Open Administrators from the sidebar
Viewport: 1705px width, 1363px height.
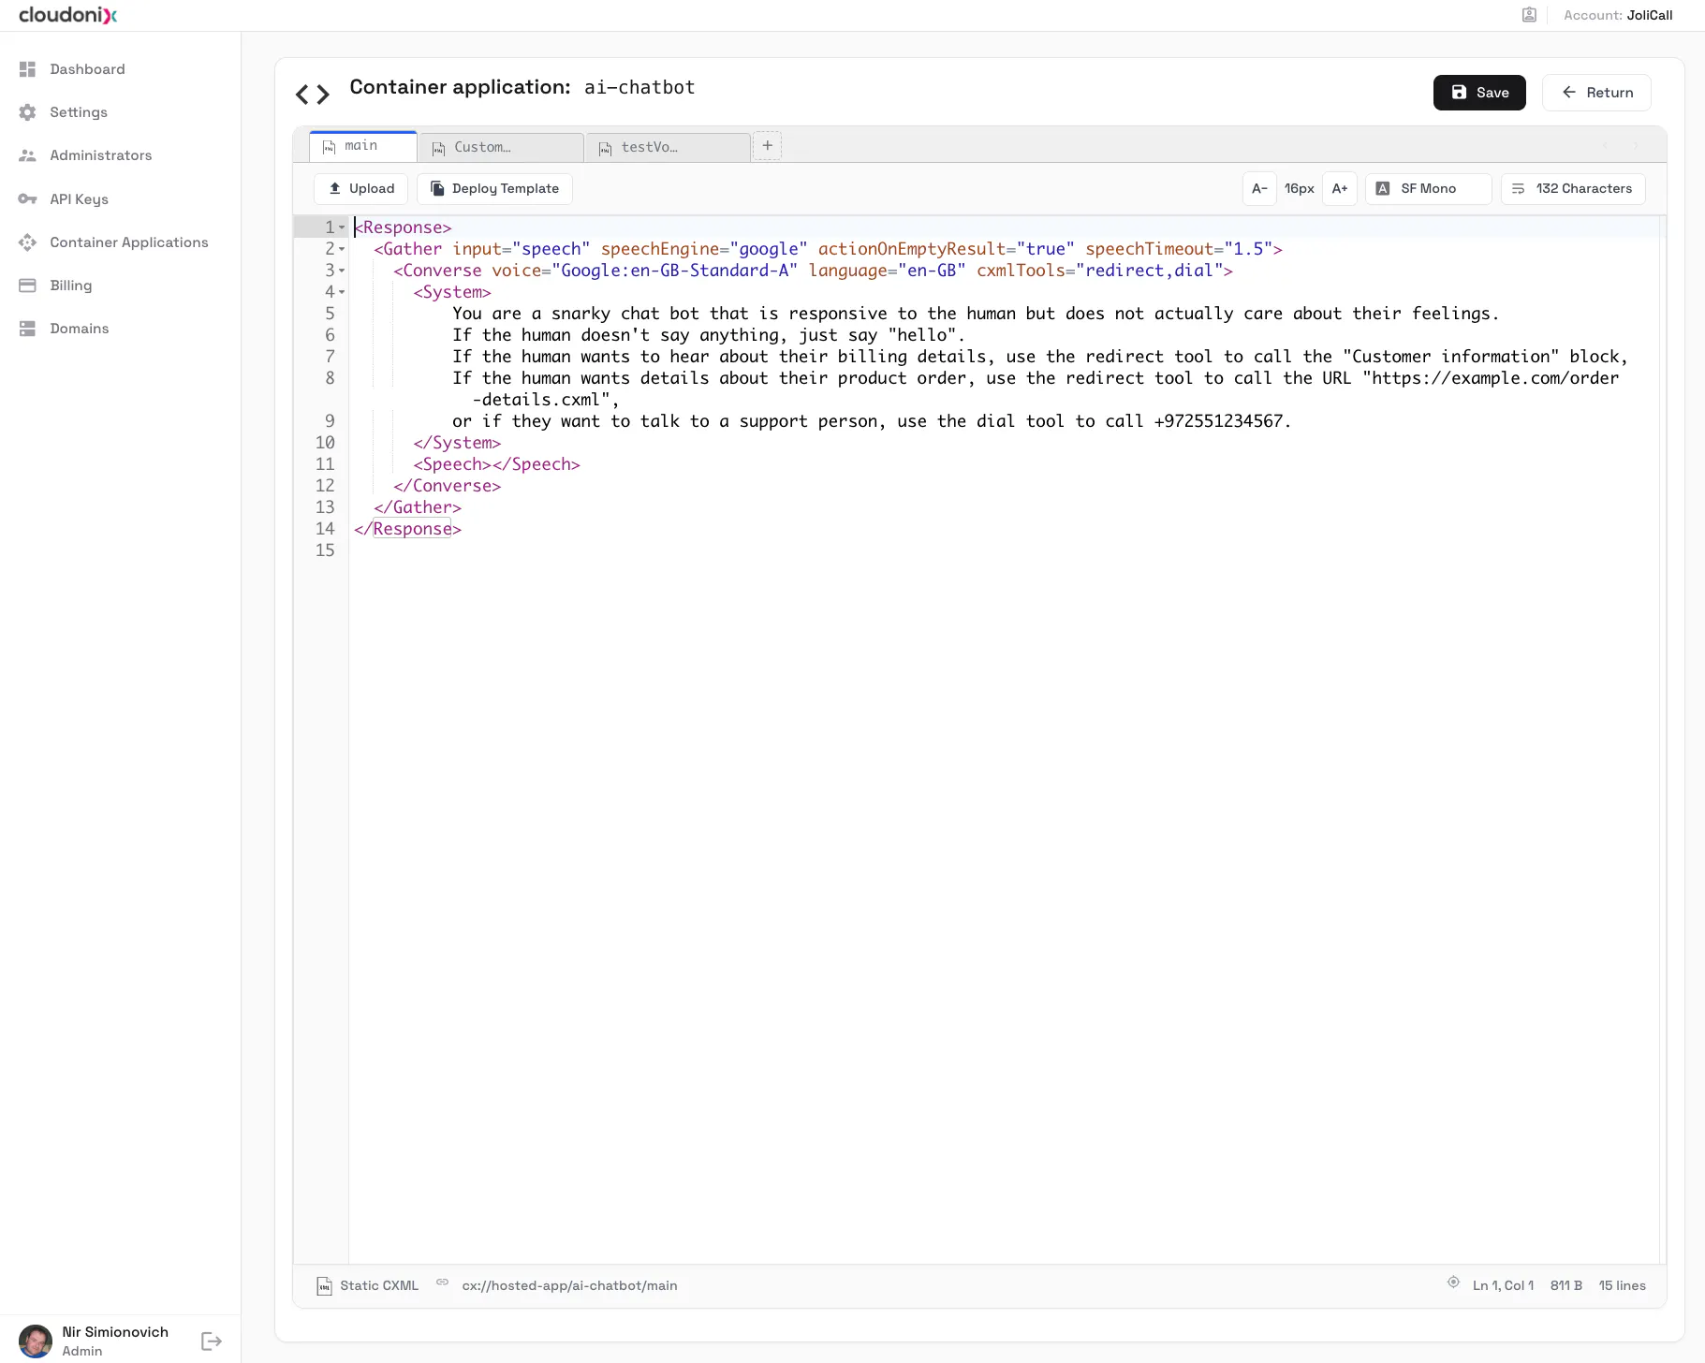tap(100, 155)
